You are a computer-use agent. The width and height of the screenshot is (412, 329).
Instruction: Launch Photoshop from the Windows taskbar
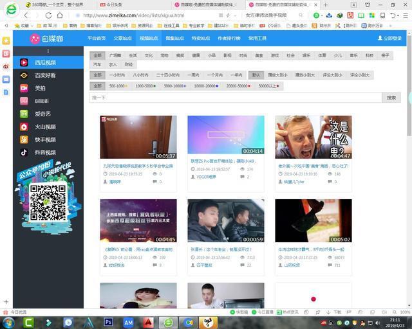[108, 321]
